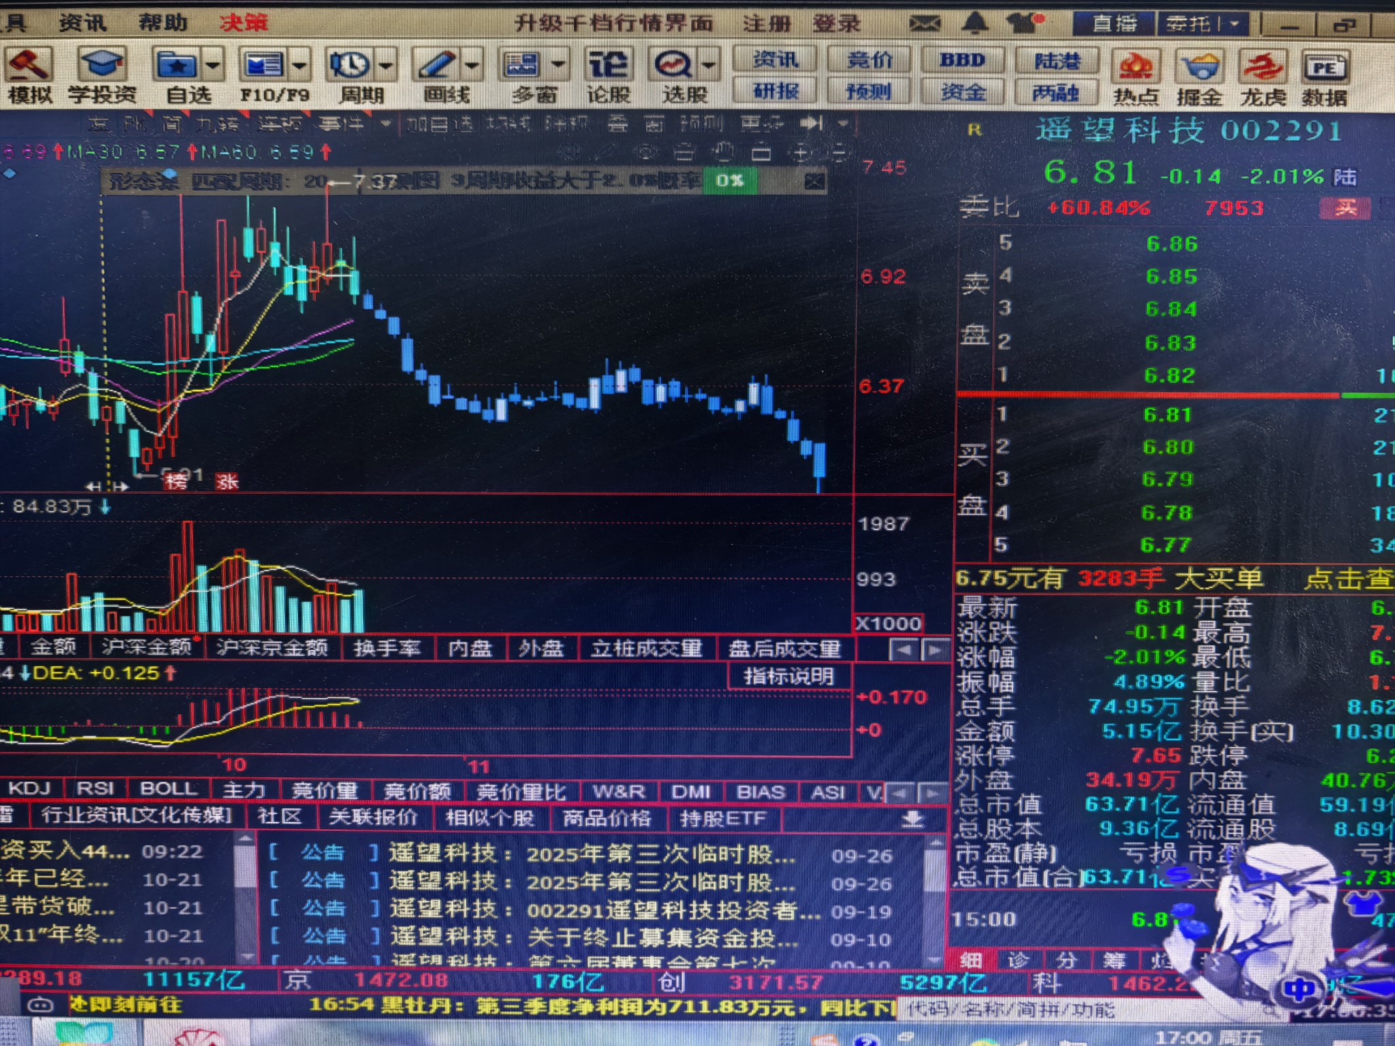
Task: Open the mail envelope icon in title bar
Action: [x=924, y=24]
